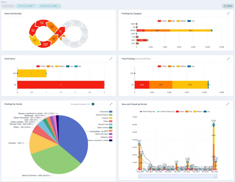This screenshot has width=235, height=182.
Task: Toggle Closed Findings Avg. legend series
Action: click(166, 112)
